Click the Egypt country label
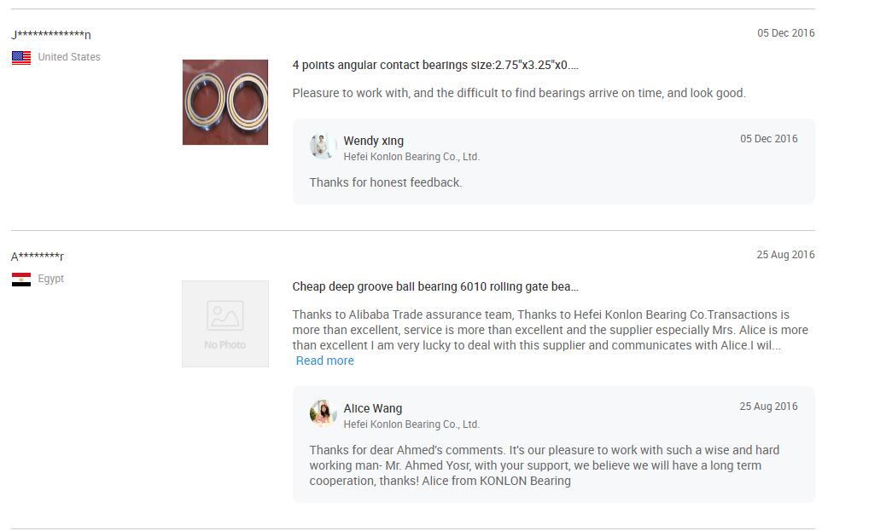This screenshot has width=886, height=531. click(x=51, y=279)
